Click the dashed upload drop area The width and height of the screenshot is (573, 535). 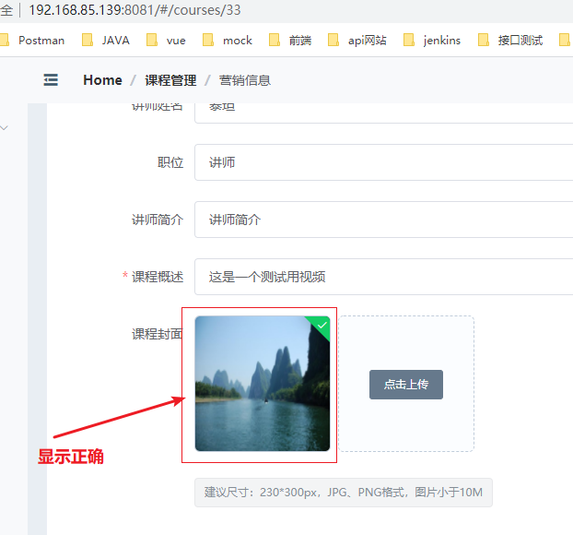pyautogui.click(x=406, y=384)
